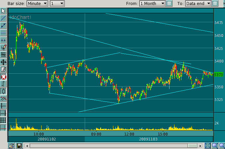Viewport: 225px width, 149px height.
Task: Open the To date calendar picker
Action: (x=215, y=3)
